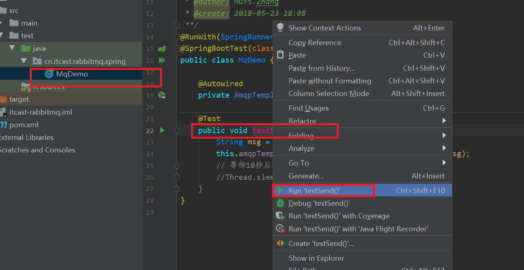Select MqDemo in the project tree

pyautogui.click(x=72, y=74)
